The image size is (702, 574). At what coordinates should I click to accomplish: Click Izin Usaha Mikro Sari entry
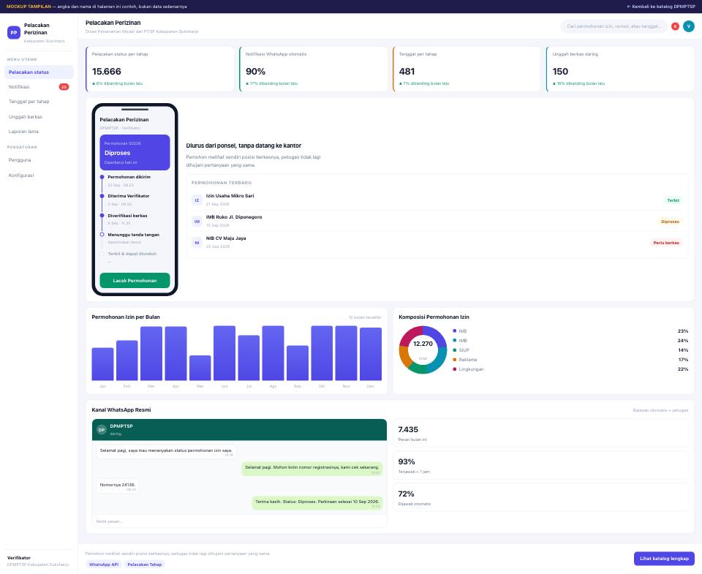pyautogui.click(x=437, y=200)
